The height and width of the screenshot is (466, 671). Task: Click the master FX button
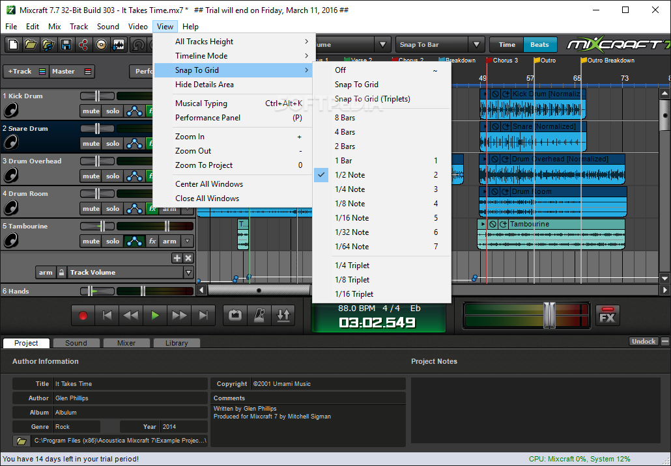608,316
